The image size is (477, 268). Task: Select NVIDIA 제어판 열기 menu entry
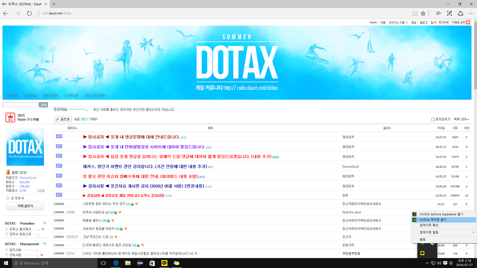click(444, 220)
